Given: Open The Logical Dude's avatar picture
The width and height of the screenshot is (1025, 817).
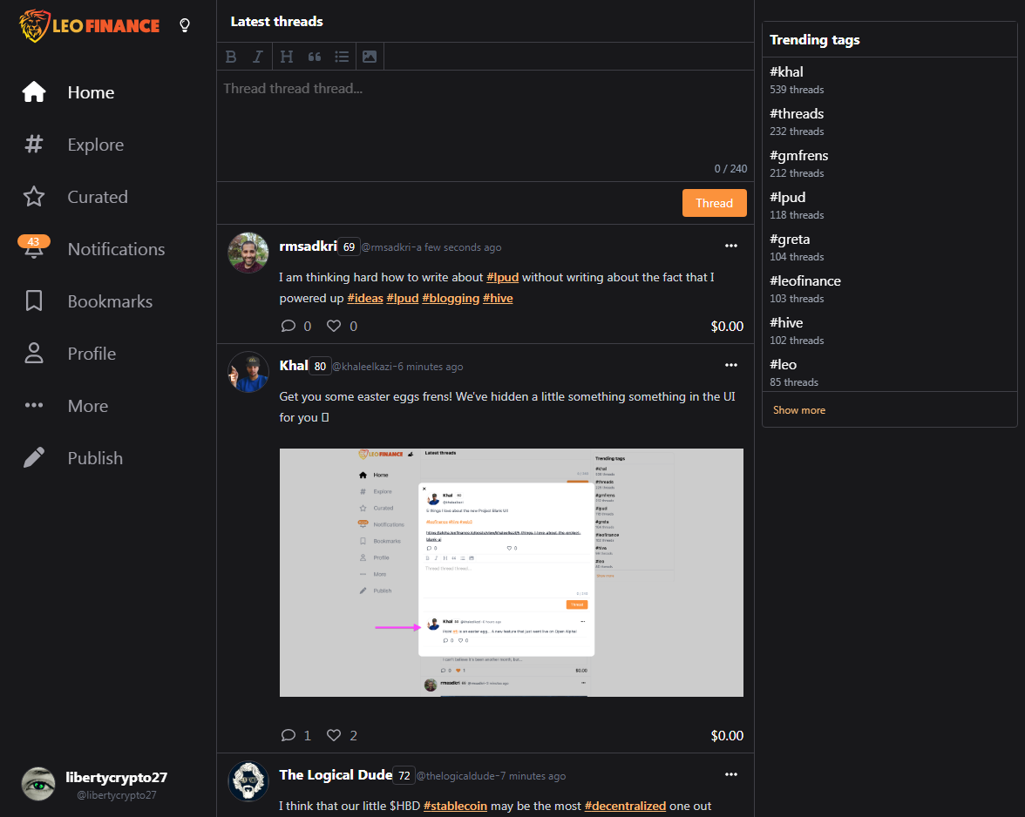Looking at the screenshot, I should (248, 781).
